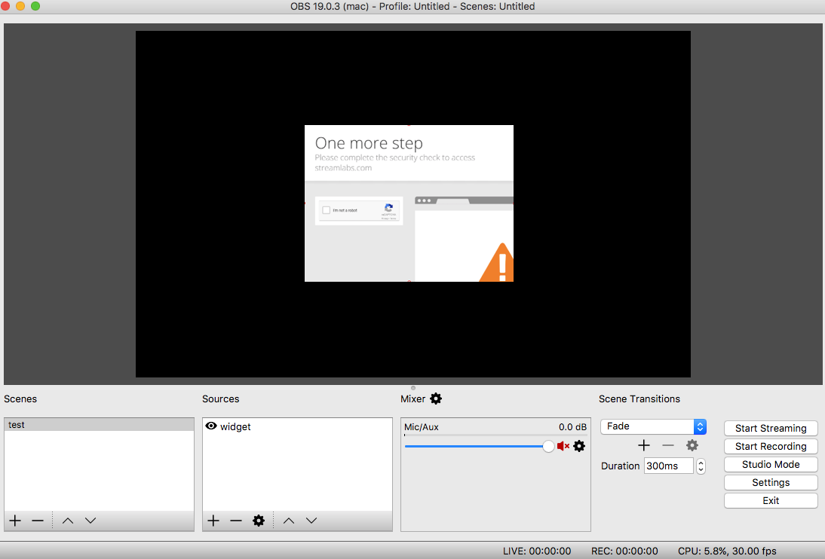Viewport: 825px width, 559px height.
Task: Check the I'm not a robot box in preview
Action: click(327, 210)
